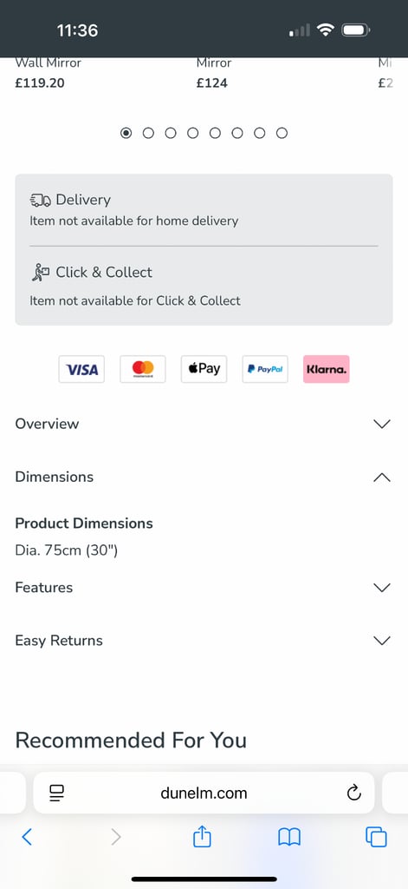Expand the Overview section
The height and width of the screenshot is (889, 408).
point(204,424)
